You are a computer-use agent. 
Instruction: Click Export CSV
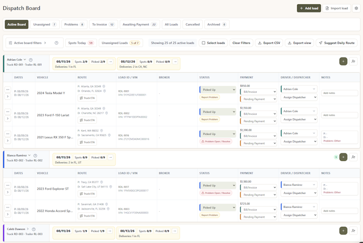coord(269,43)
